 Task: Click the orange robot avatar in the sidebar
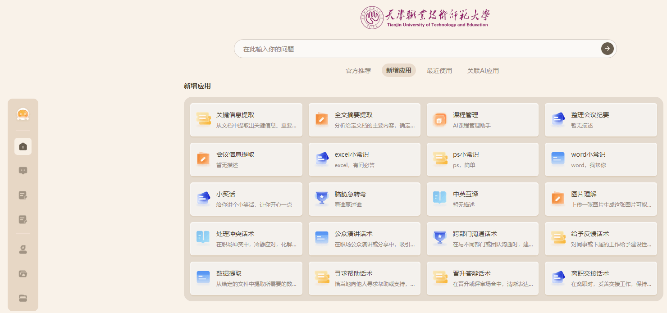point(23,114)
